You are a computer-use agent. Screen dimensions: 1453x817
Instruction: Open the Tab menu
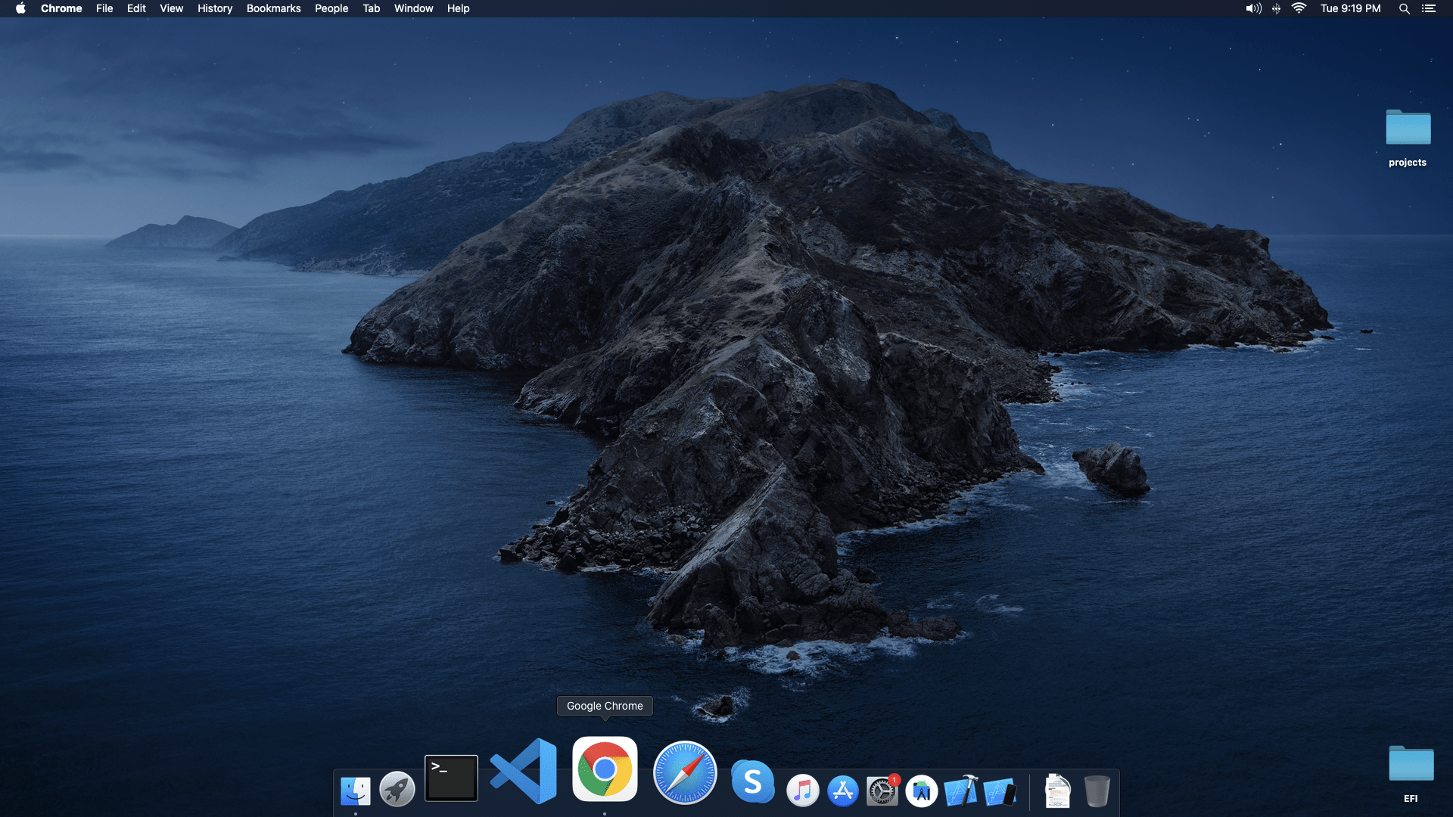coord(371,8)
